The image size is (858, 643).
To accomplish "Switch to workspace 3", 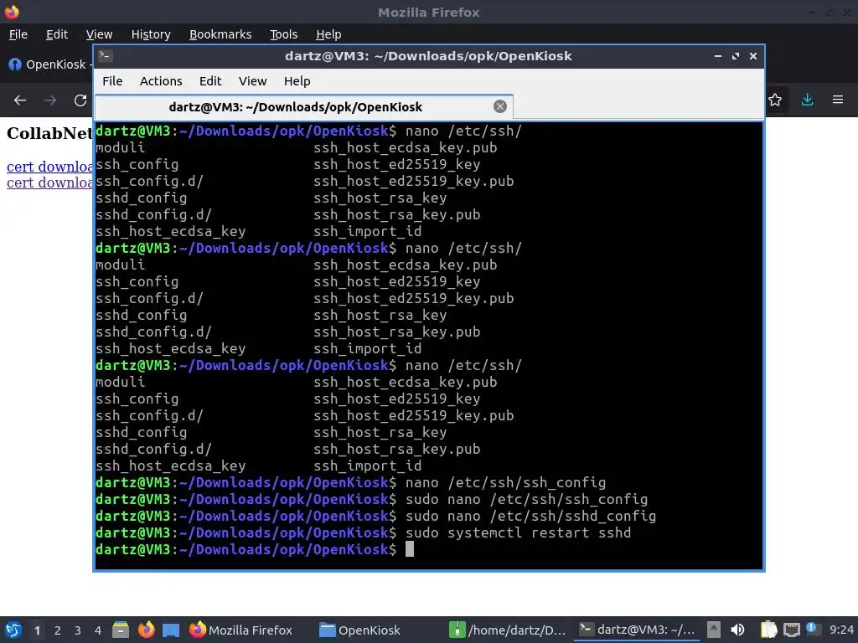I will [78, 630].
